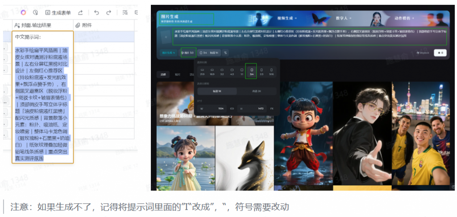Open the history clock icon in toolbar
The width and height of the screenshot is (457, 217).
[x=36, y=12]
